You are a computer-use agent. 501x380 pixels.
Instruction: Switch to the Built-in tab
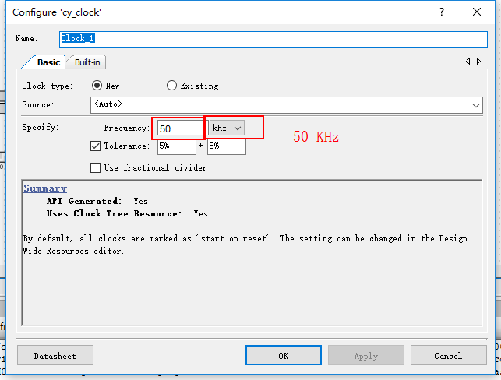[87, 62]
